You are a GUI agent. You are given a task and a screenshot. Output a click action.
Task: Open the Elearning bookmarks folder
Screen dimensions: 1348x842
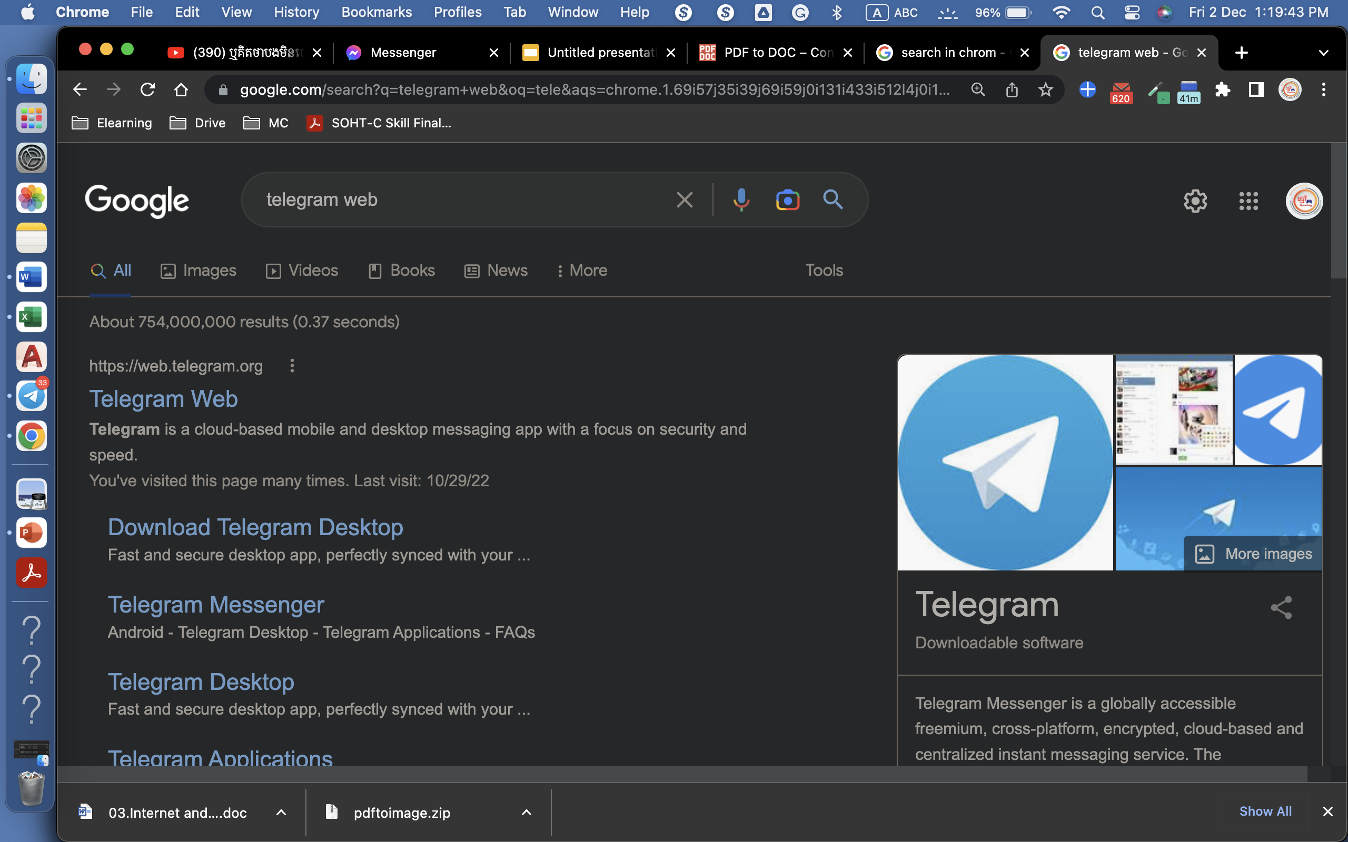112,123
